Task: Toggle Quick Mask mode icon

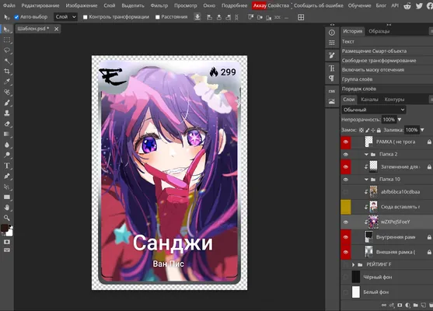Action: pyautogui.click(x=7, y=242)
